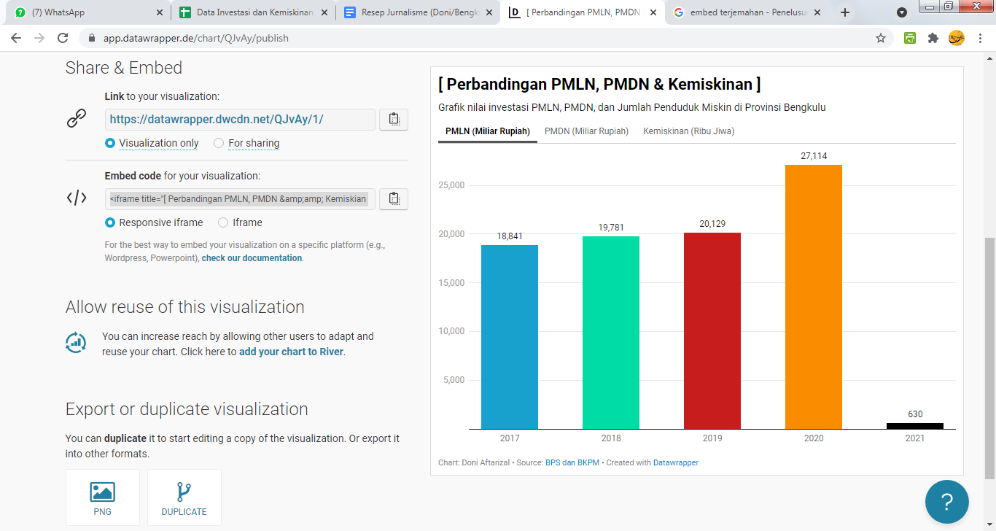
Task: Click 'add your chart to River' link
Action: (x=291, y=352)
